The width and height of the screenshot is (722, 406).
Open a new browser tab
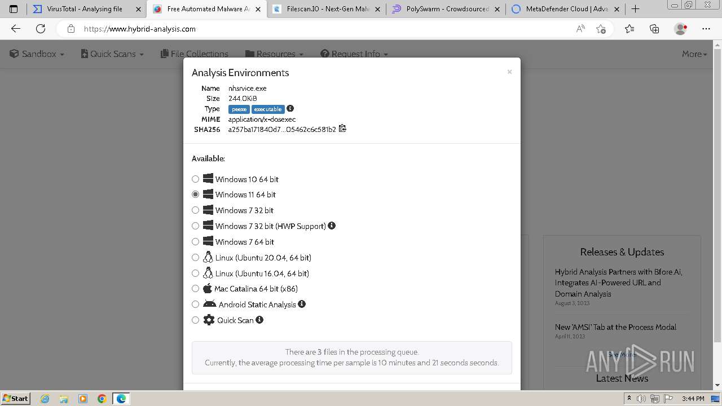point(635,9)
